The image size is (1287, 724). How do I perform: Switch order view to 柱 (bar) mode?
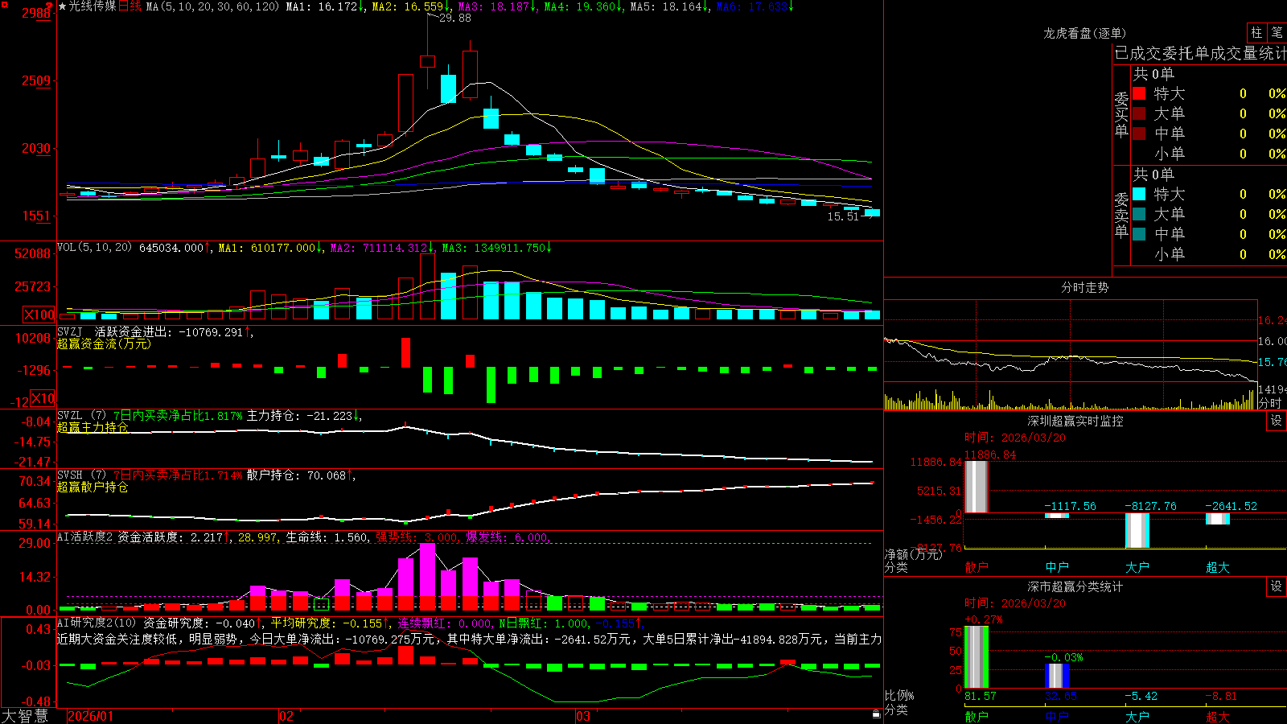coord(1256,33)
